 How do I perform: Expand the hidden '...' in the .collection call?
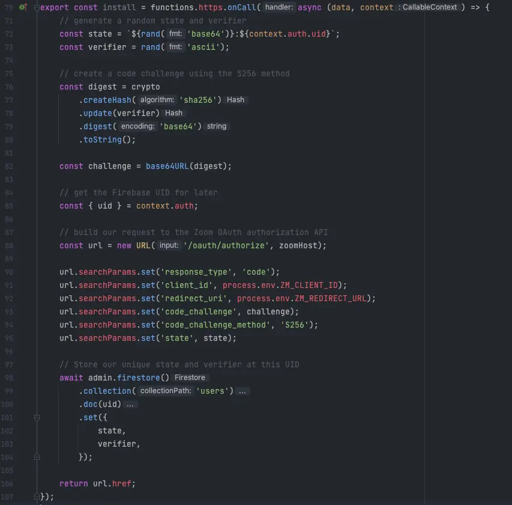tap(242, 390)
